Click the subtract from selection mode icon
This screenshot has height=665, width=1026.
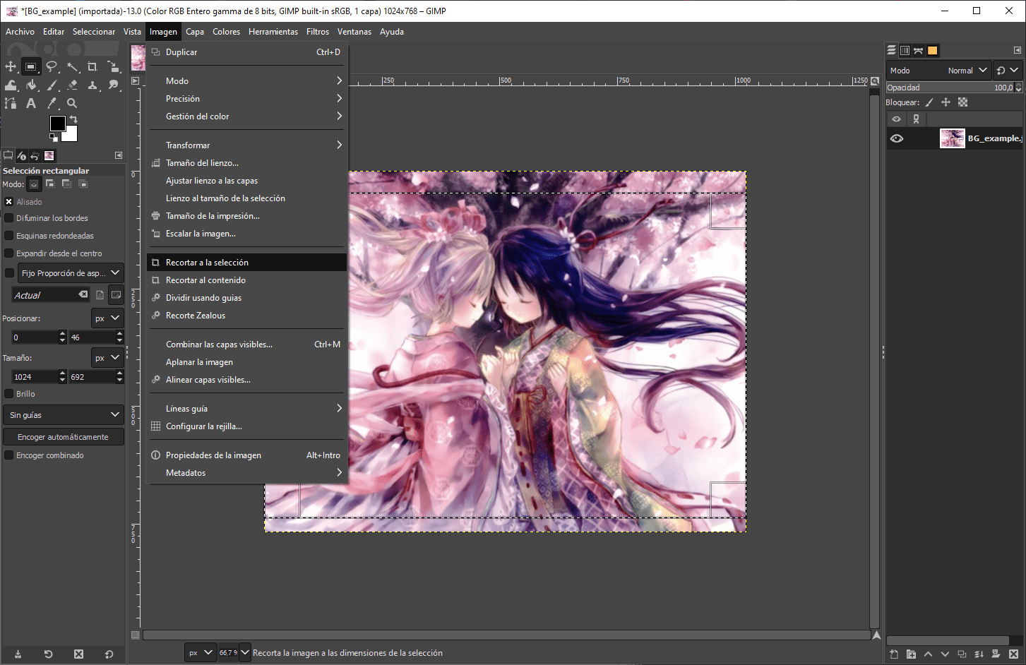point(66,184)
